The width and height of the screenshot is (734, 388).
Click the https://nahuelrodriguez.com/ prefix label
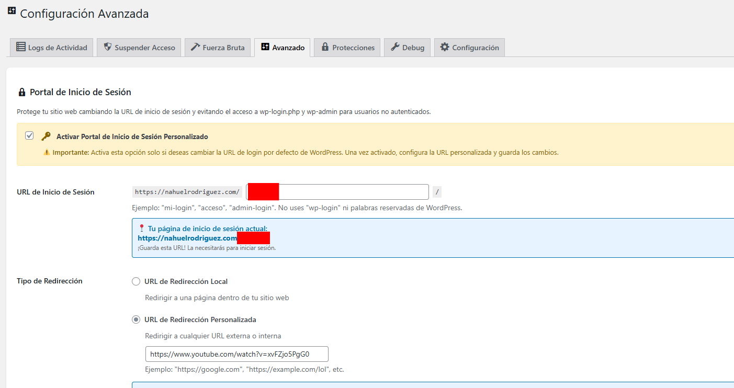point(187,192)
